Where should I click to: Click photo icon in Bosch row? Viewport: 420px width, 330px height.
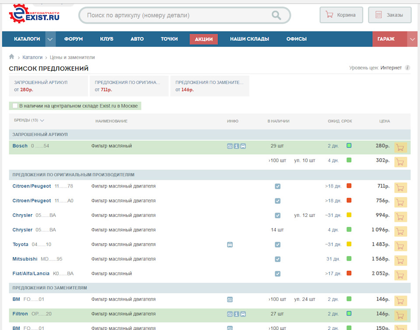tap(230, 146)
